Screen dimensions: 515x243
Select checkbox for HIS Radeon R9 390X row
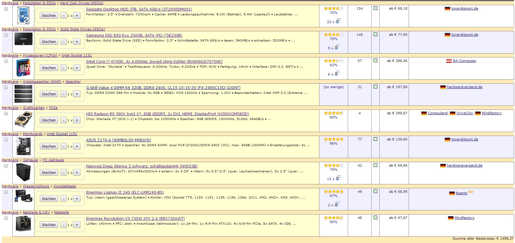[x=6, y=114]
